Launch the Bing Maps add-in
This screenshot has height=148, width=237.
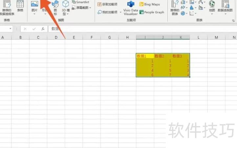tap(150, 4)
